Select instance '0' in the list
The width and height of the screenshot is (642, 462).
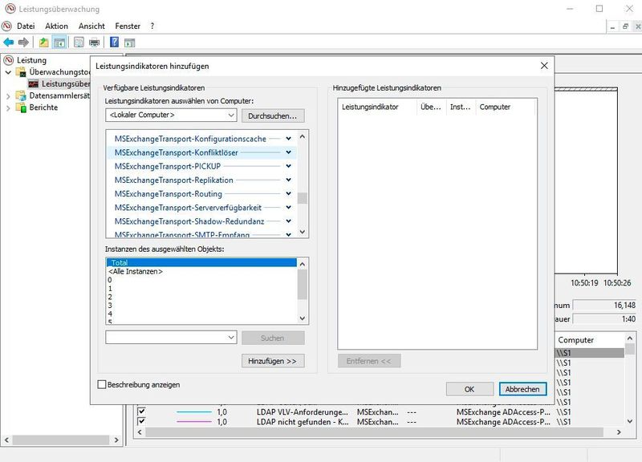pos(201,280)
